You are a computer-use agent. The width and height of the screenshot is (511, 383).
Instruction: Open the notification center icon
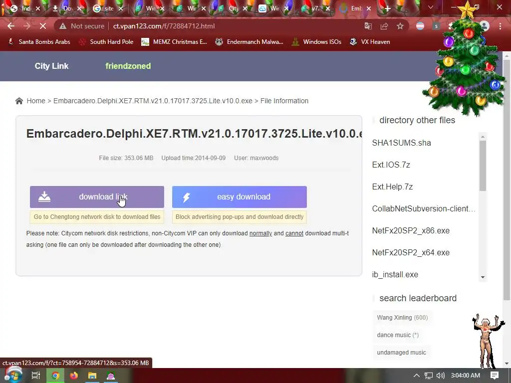pyautogui.click(x=495, y=376)
